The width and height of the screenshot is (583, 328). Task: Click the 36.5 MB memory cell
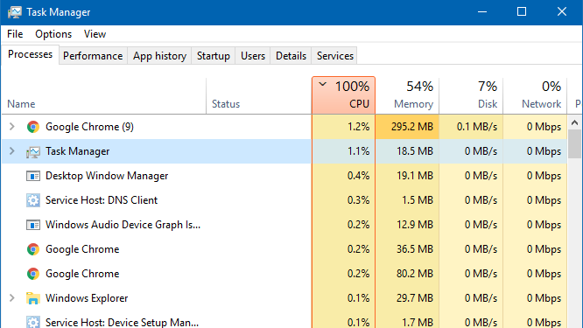coord(407,249)
